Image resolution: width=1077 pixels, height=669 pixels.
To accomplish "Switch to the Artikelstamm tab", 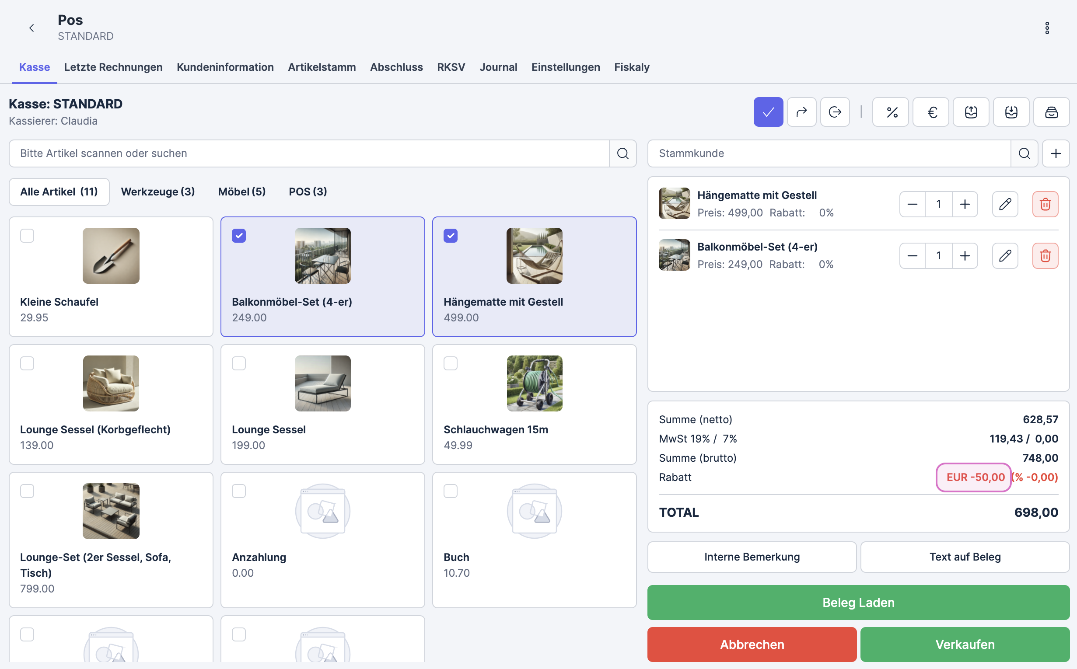I will (x=322, y=67).
